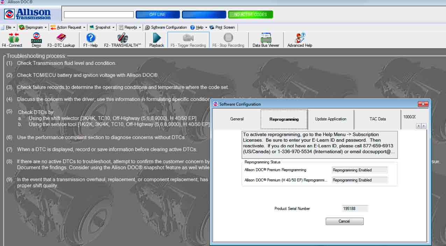Click step 7 'When a DTC is displayed' text
Viewport: 446px width, 246px height.
[107, 149]
